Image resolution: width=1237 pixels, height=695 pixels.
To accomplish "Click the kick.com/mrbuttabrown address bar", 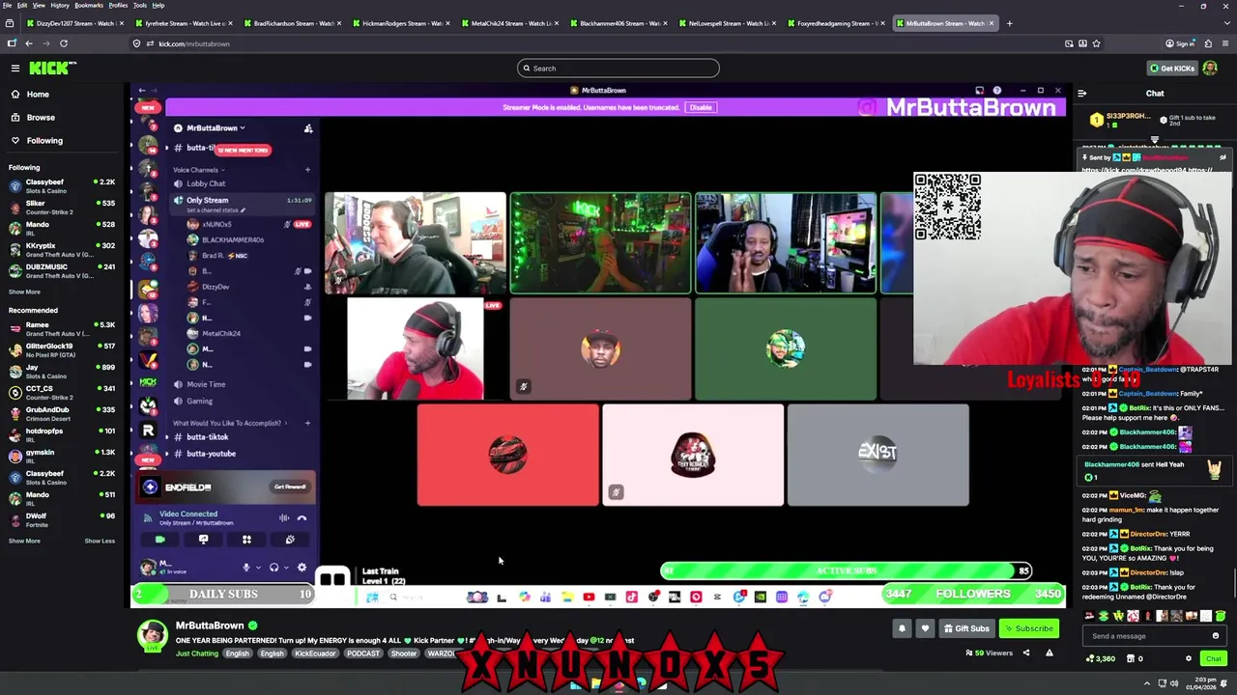I will 599,43.
